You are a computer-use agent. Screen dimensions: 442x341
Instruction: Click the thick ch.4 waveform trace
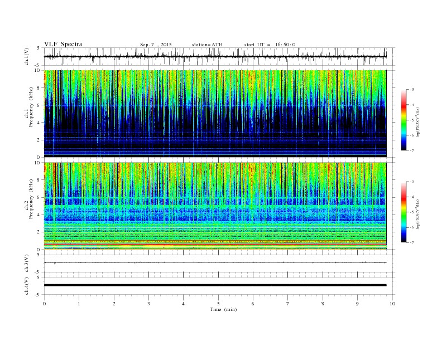pyautogui.click(x=215, y=285)
